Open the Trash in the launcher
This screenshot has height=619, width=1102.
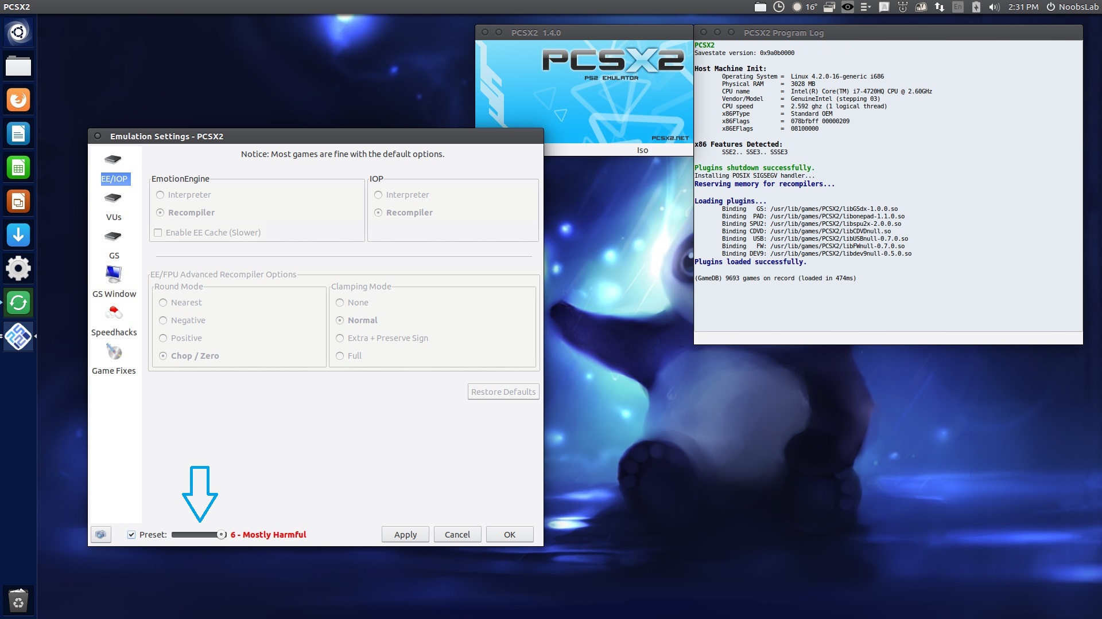pos(18,601)
